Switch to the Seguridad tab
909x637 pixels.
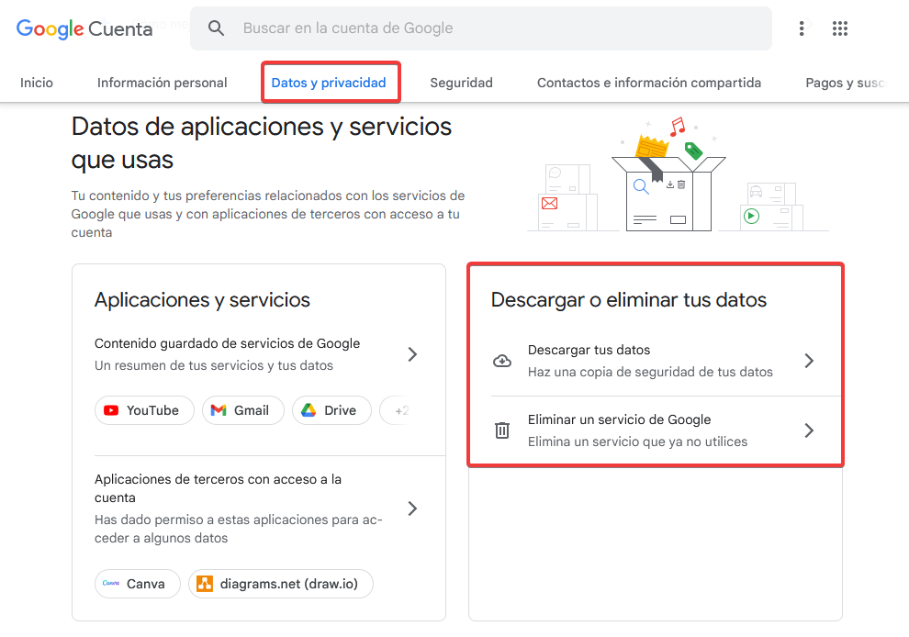click(x=461, y=83)
